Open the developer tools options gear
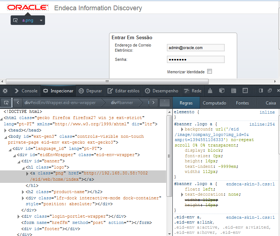The width and height of the screenshot is (280, 236). [x=5, y=91]
